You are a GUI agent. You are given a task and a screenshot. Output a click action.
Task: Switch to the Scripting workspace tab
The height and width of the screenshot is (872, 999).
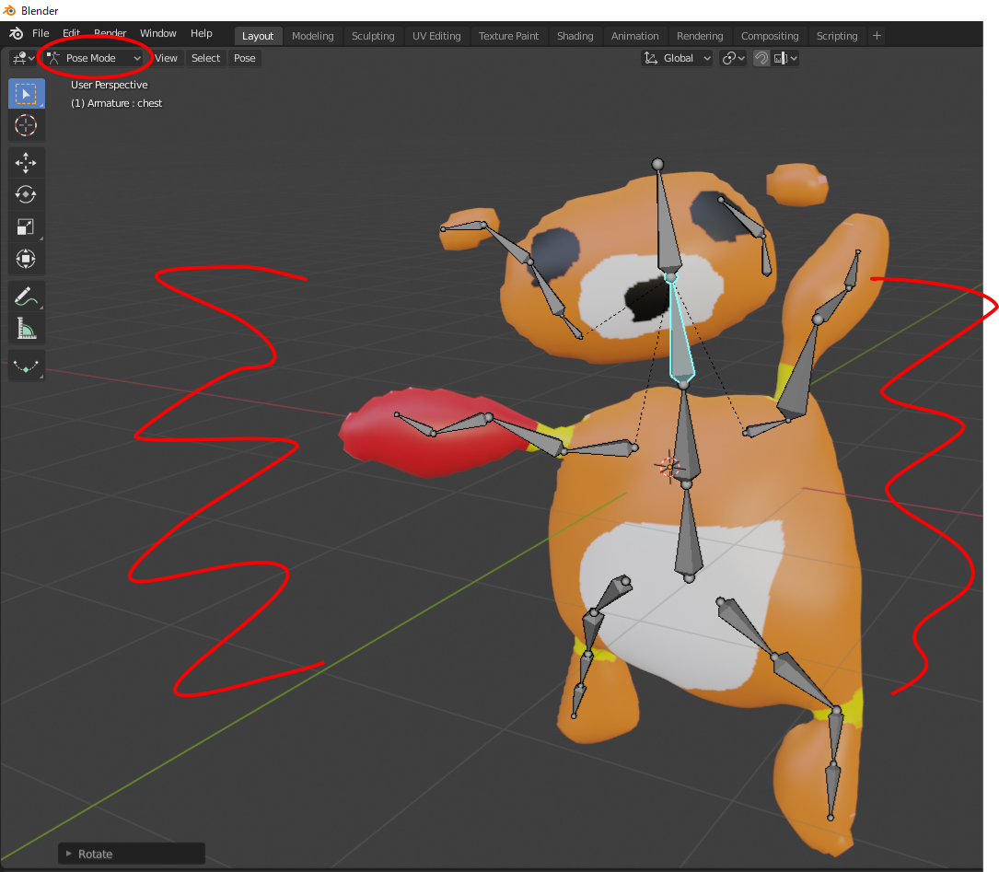[x=837, y=36]
